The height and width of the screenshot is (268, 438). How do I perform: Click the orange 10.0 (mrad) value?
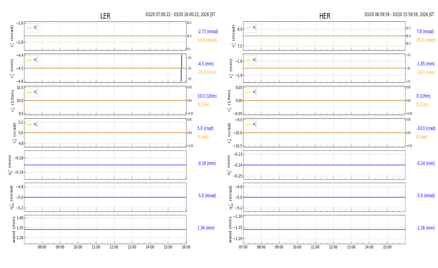(x=207, y=40)
